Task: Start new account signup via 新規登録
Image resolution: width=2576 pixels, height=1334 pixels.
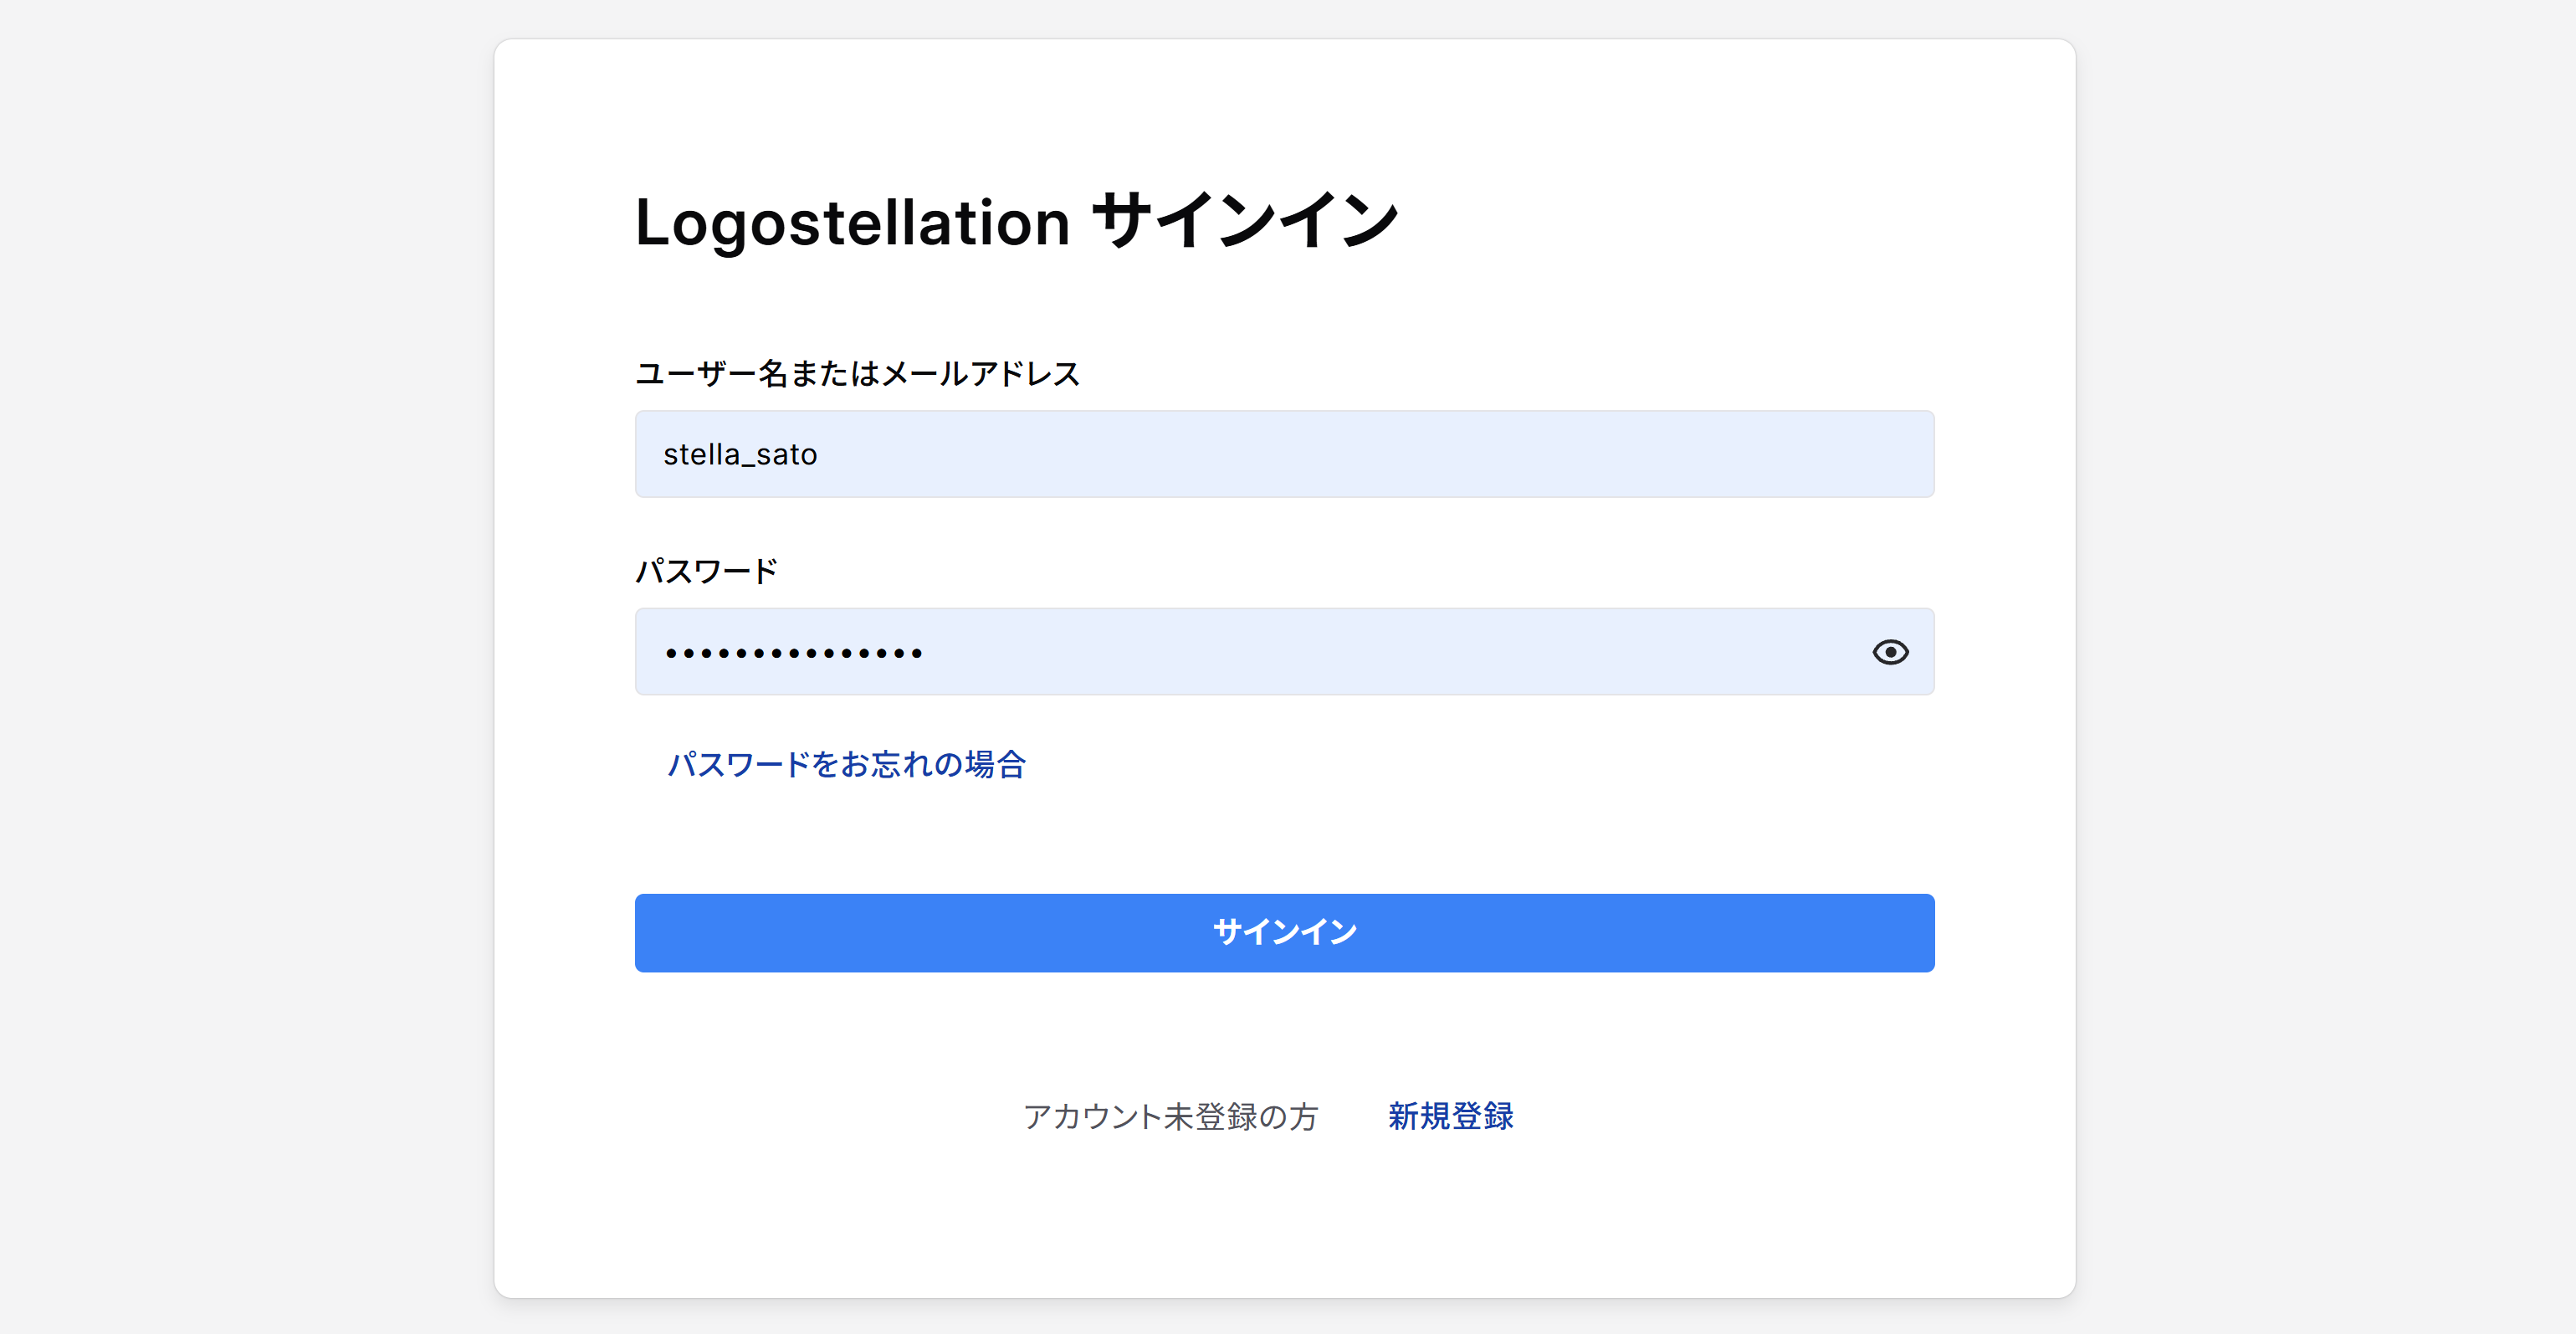Action: tap(1450, 1117)
